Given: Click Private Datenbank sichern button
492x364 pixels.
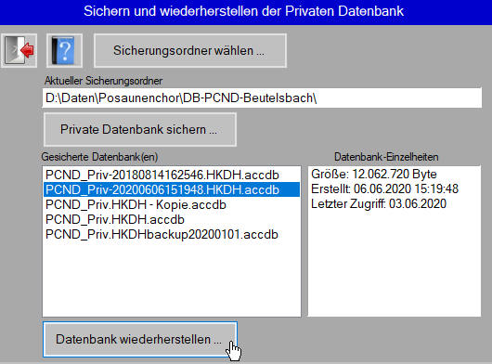Looking at the screenshot, I should pyautogui.click(x=140, y=129).
